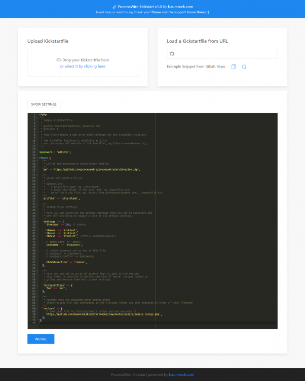Click the 'profile' => 'site-blank' line
Screen dimensions: 305x381
61,199
